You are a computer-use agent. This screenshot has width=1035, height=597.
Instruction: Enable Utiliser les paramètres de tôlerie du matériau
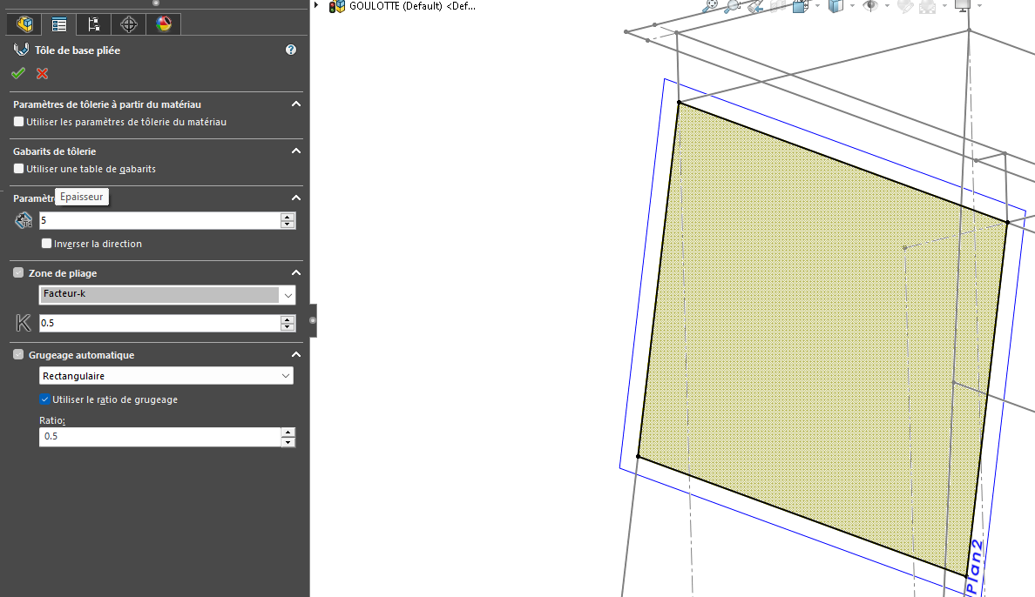point(19,123)
